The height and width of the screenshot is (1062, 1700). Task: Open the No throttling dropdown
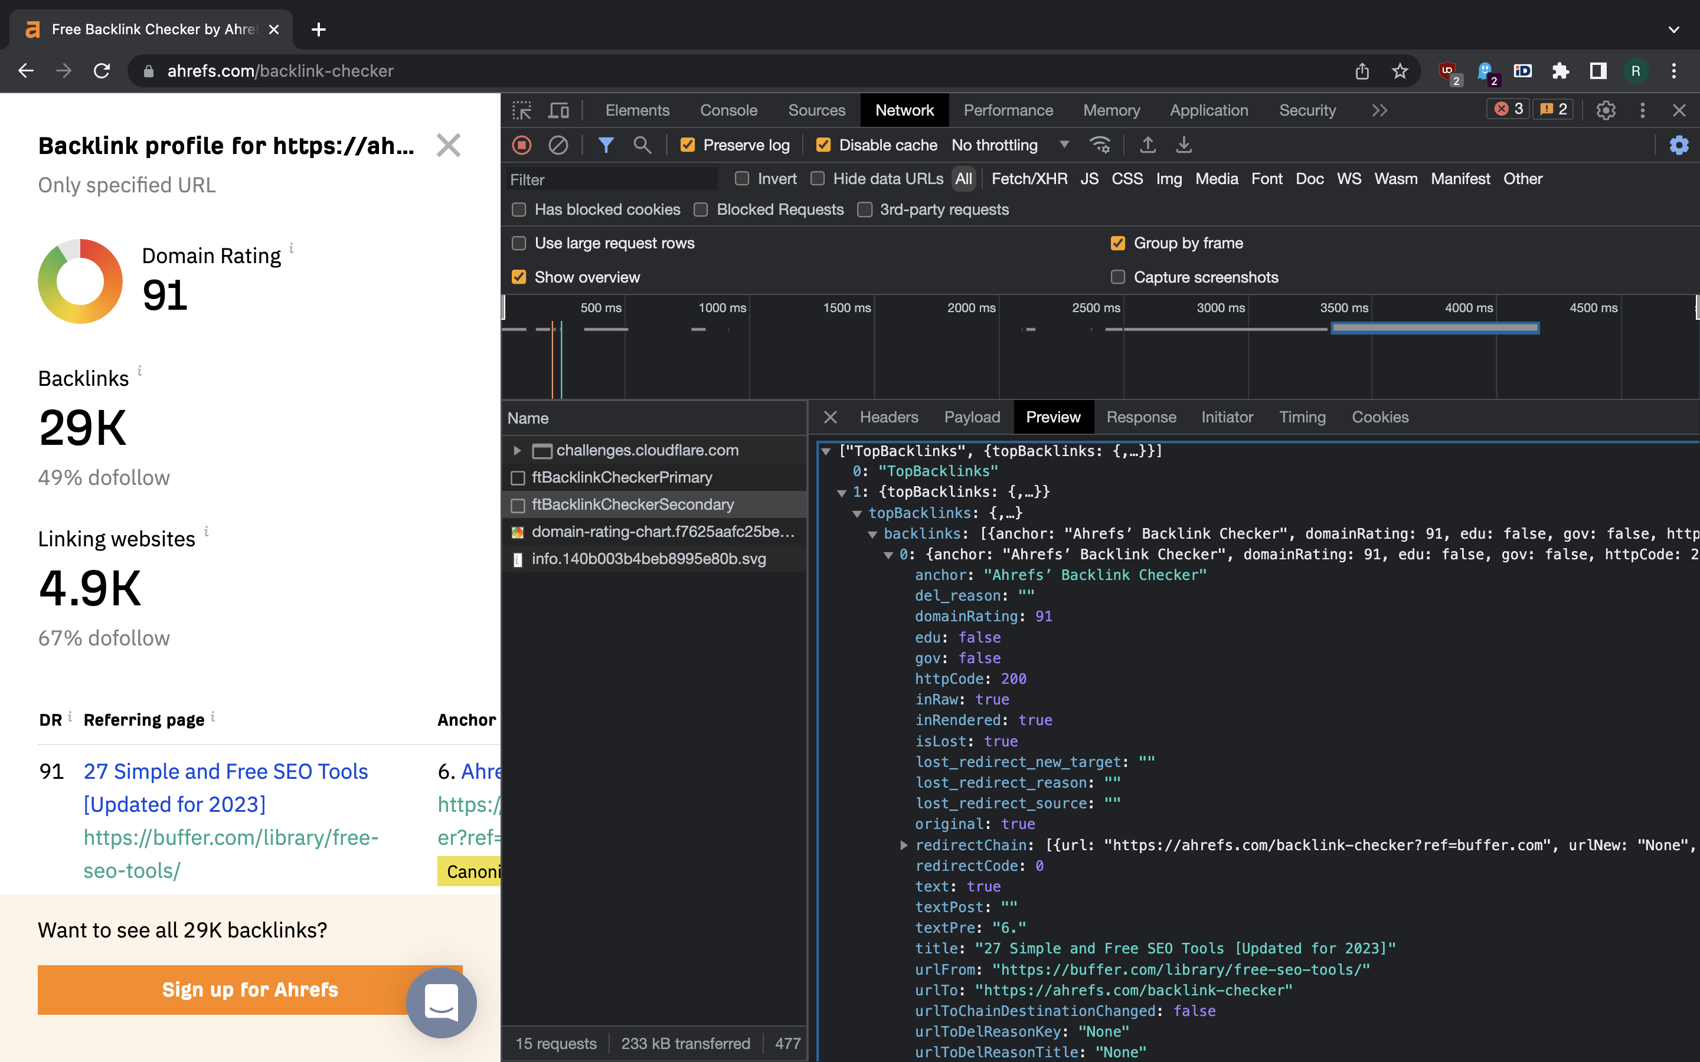pyautogui.click(x=1010, y=145)
